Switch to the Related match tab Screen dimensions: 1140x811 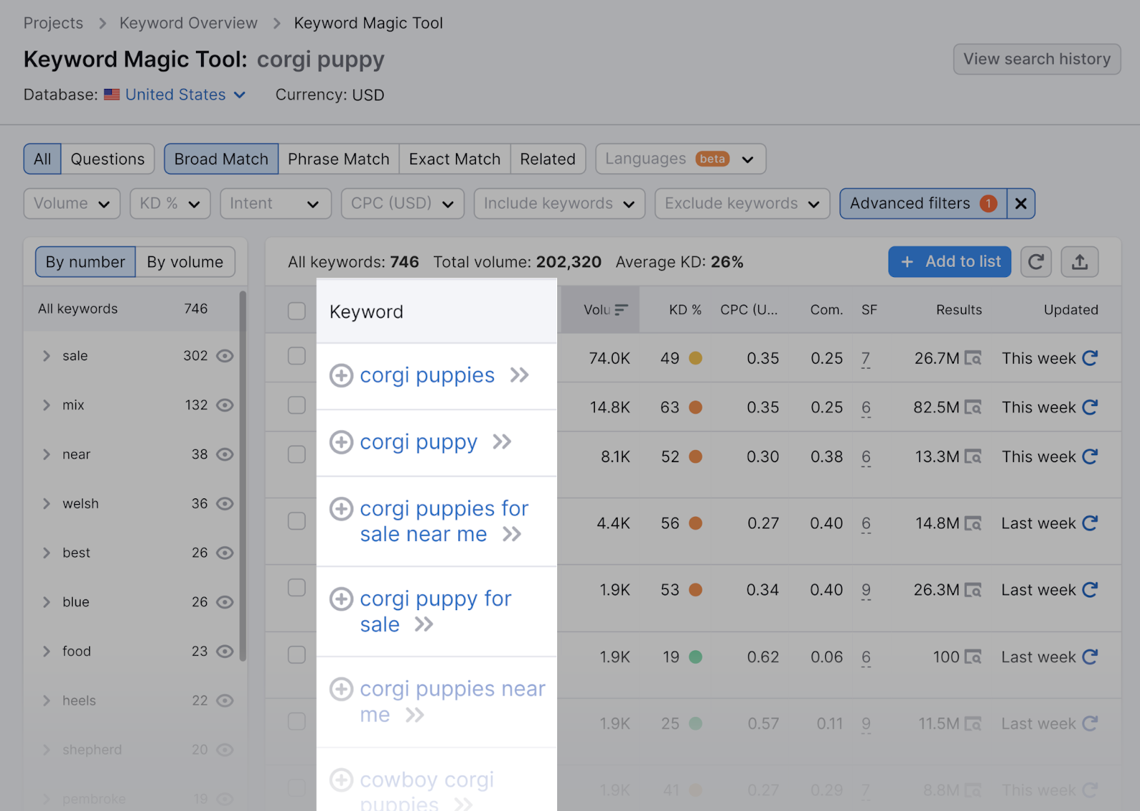tap(547, 159)
